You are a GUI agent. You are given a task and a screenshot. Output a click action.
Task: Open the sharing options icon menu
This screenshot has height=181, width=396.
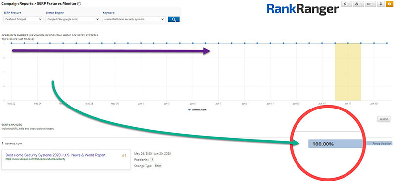(358, 4)
